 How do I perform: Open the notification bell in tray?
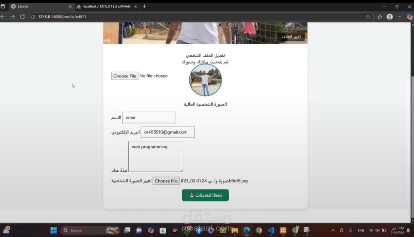[408, 231]
